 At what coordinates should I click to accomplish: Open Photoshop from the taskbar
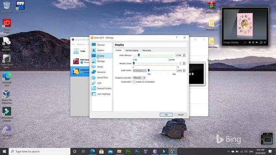pos(137,151)
